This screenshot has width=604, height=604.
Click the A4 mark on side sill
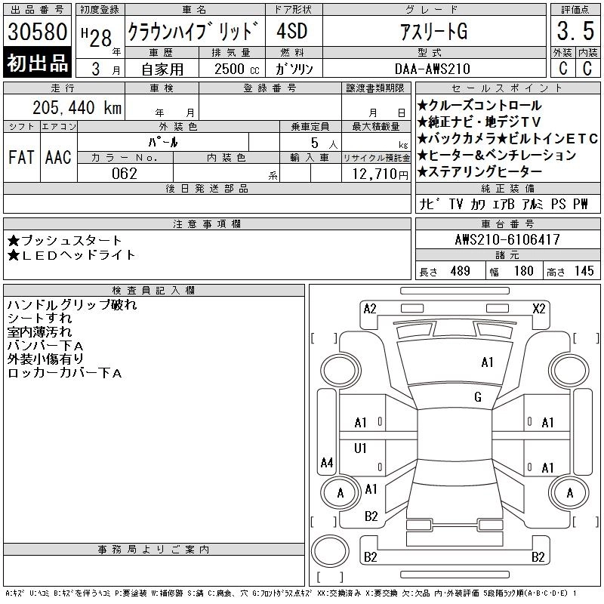(x=327, y=462)
